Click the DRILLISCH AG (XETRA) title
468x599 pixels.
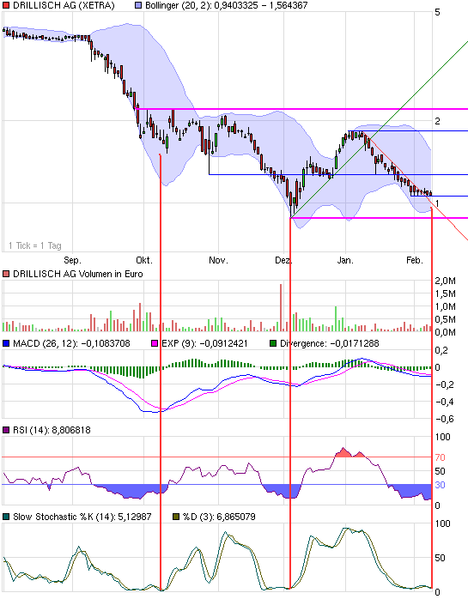point(64,6)
